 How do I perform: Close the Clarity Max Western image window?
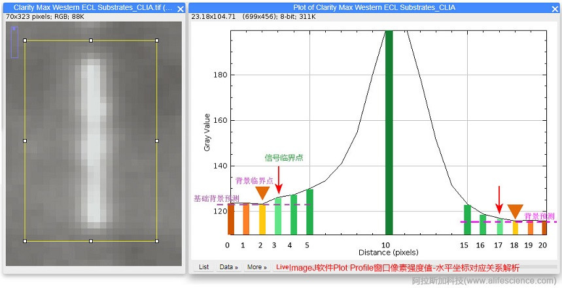[181, 8]
